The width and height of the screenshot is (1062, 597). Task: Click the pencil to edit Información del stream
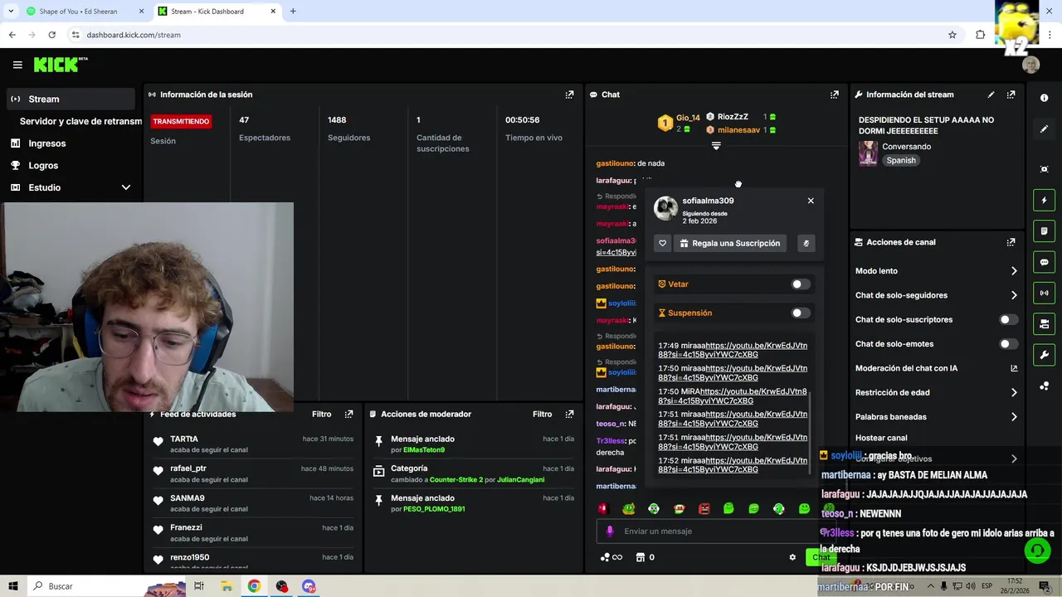click(991, 95)
